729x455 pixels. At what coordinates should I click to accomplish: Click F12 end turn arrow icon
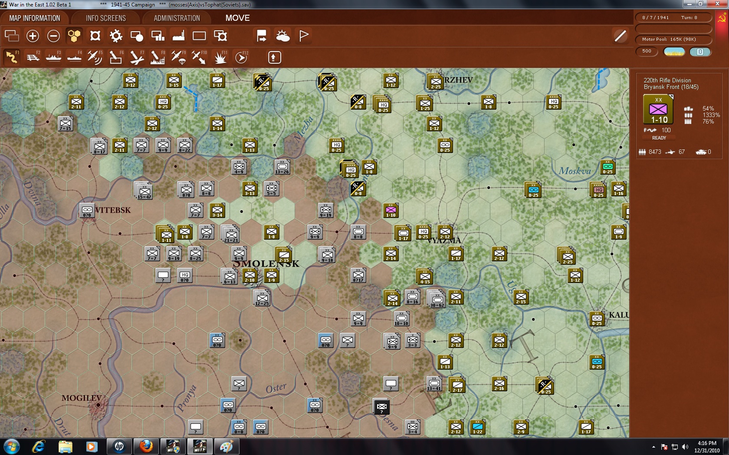(x=241, y=57)
